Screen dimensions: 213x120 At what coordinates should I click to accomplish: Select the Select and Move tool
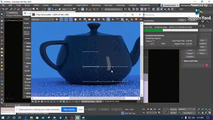[x=49, y=9]
